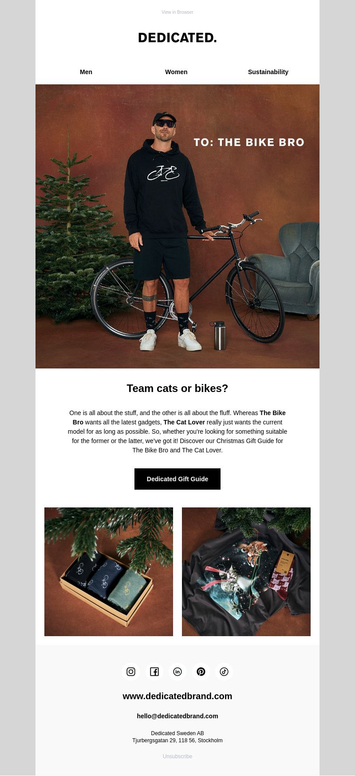The width and height of the screenshot is (355, 776).
Task: Open the space cat t-shirt image
Action: click(x=246, y=572)
